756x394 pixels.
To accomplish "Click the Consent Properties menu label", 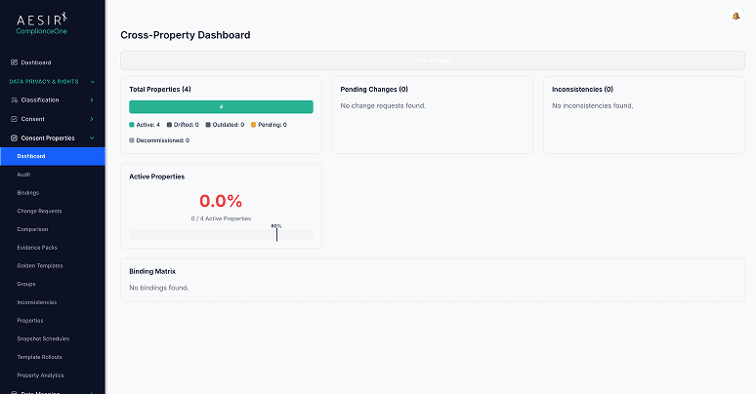I will click(48, 138).
